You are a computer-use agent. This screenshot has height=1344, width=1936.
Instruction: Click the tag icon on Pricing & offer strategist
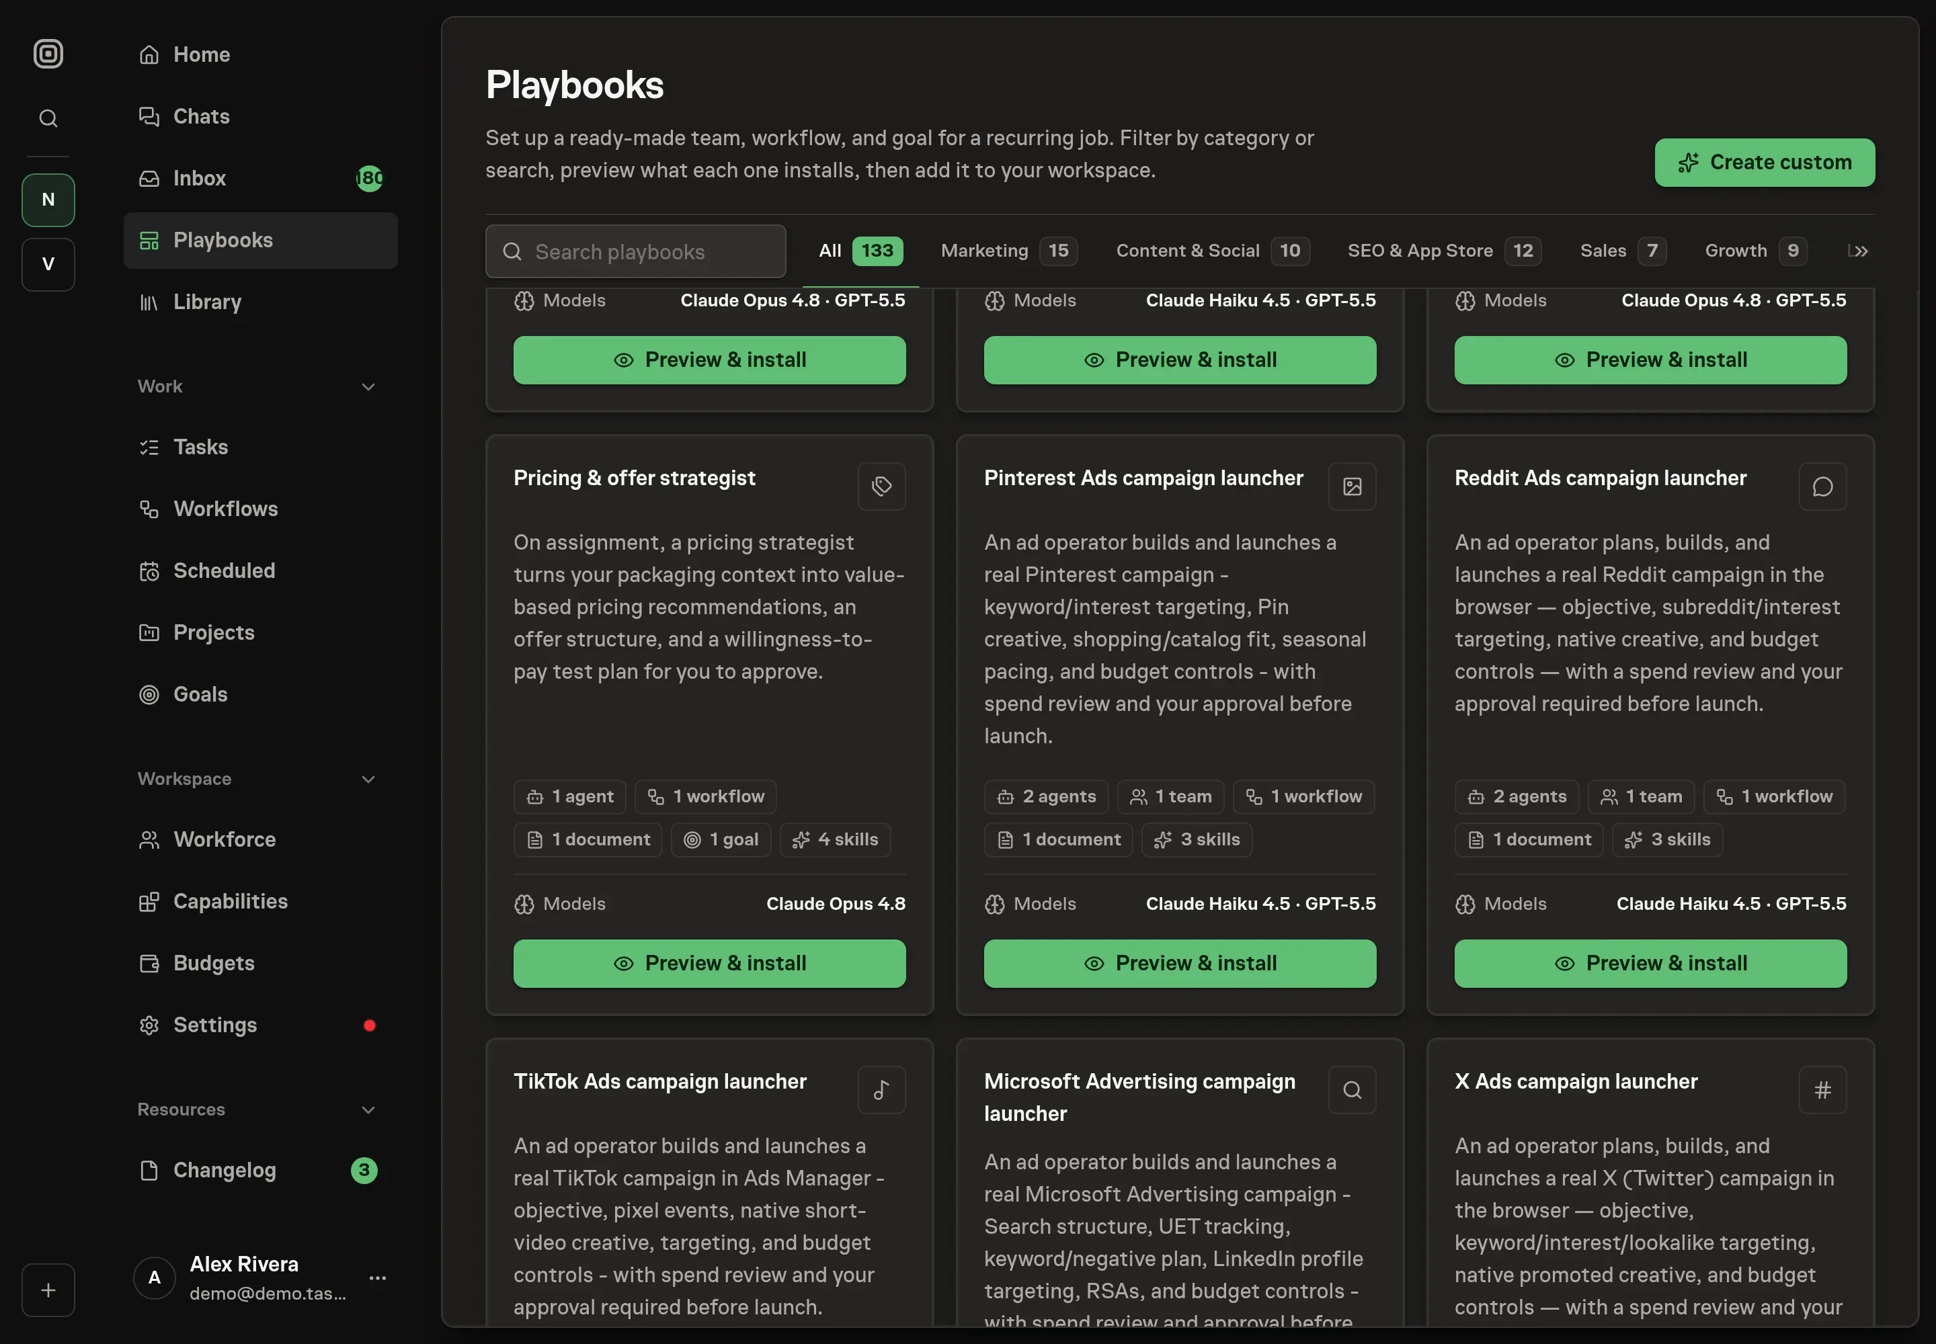(x=881, y=487)
